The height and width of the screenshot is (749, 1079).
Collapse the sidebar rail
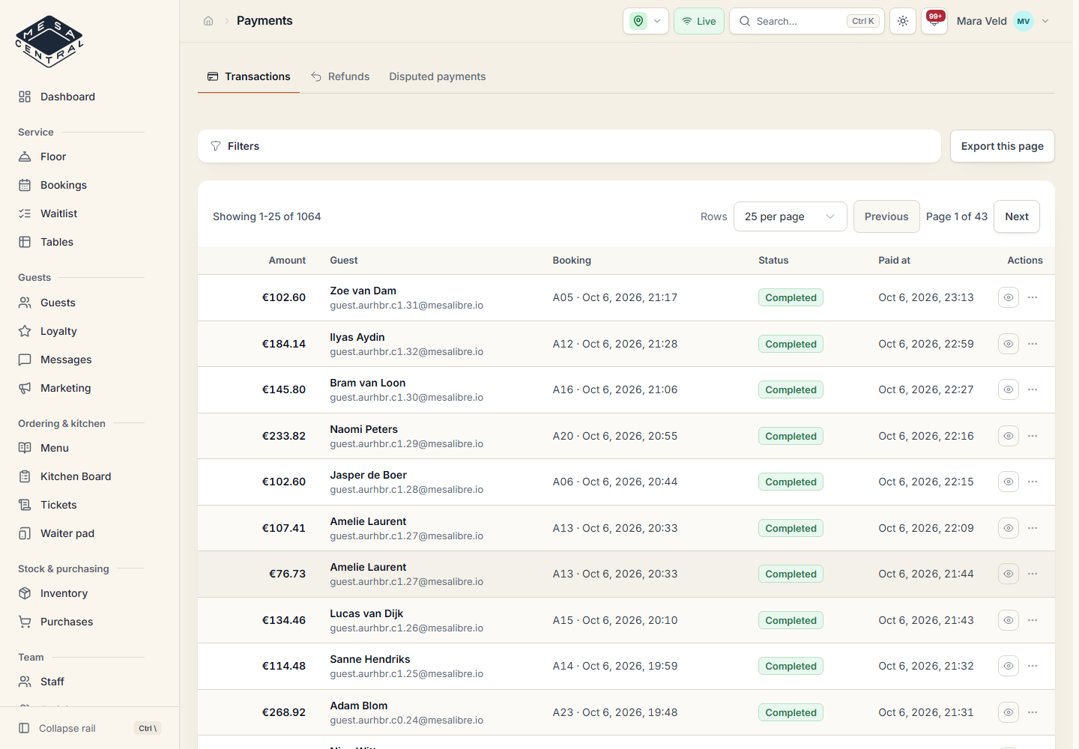click(89, 728)
